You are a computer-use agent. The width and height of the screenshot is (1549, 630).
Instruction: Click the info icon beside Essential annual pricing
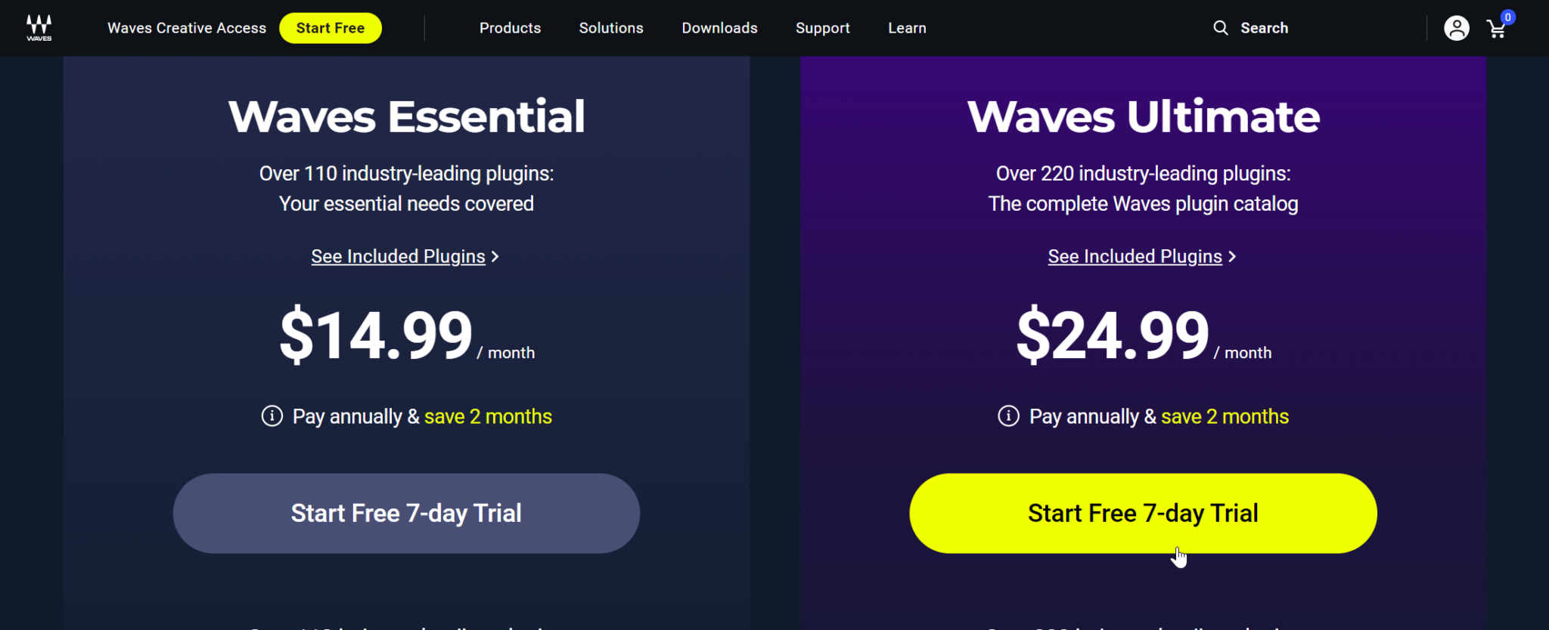click(271, 416)
